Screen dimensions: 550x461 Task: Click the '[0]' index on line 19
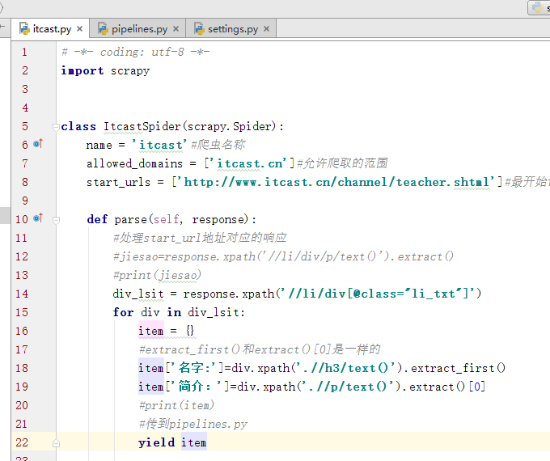(476, 387)
